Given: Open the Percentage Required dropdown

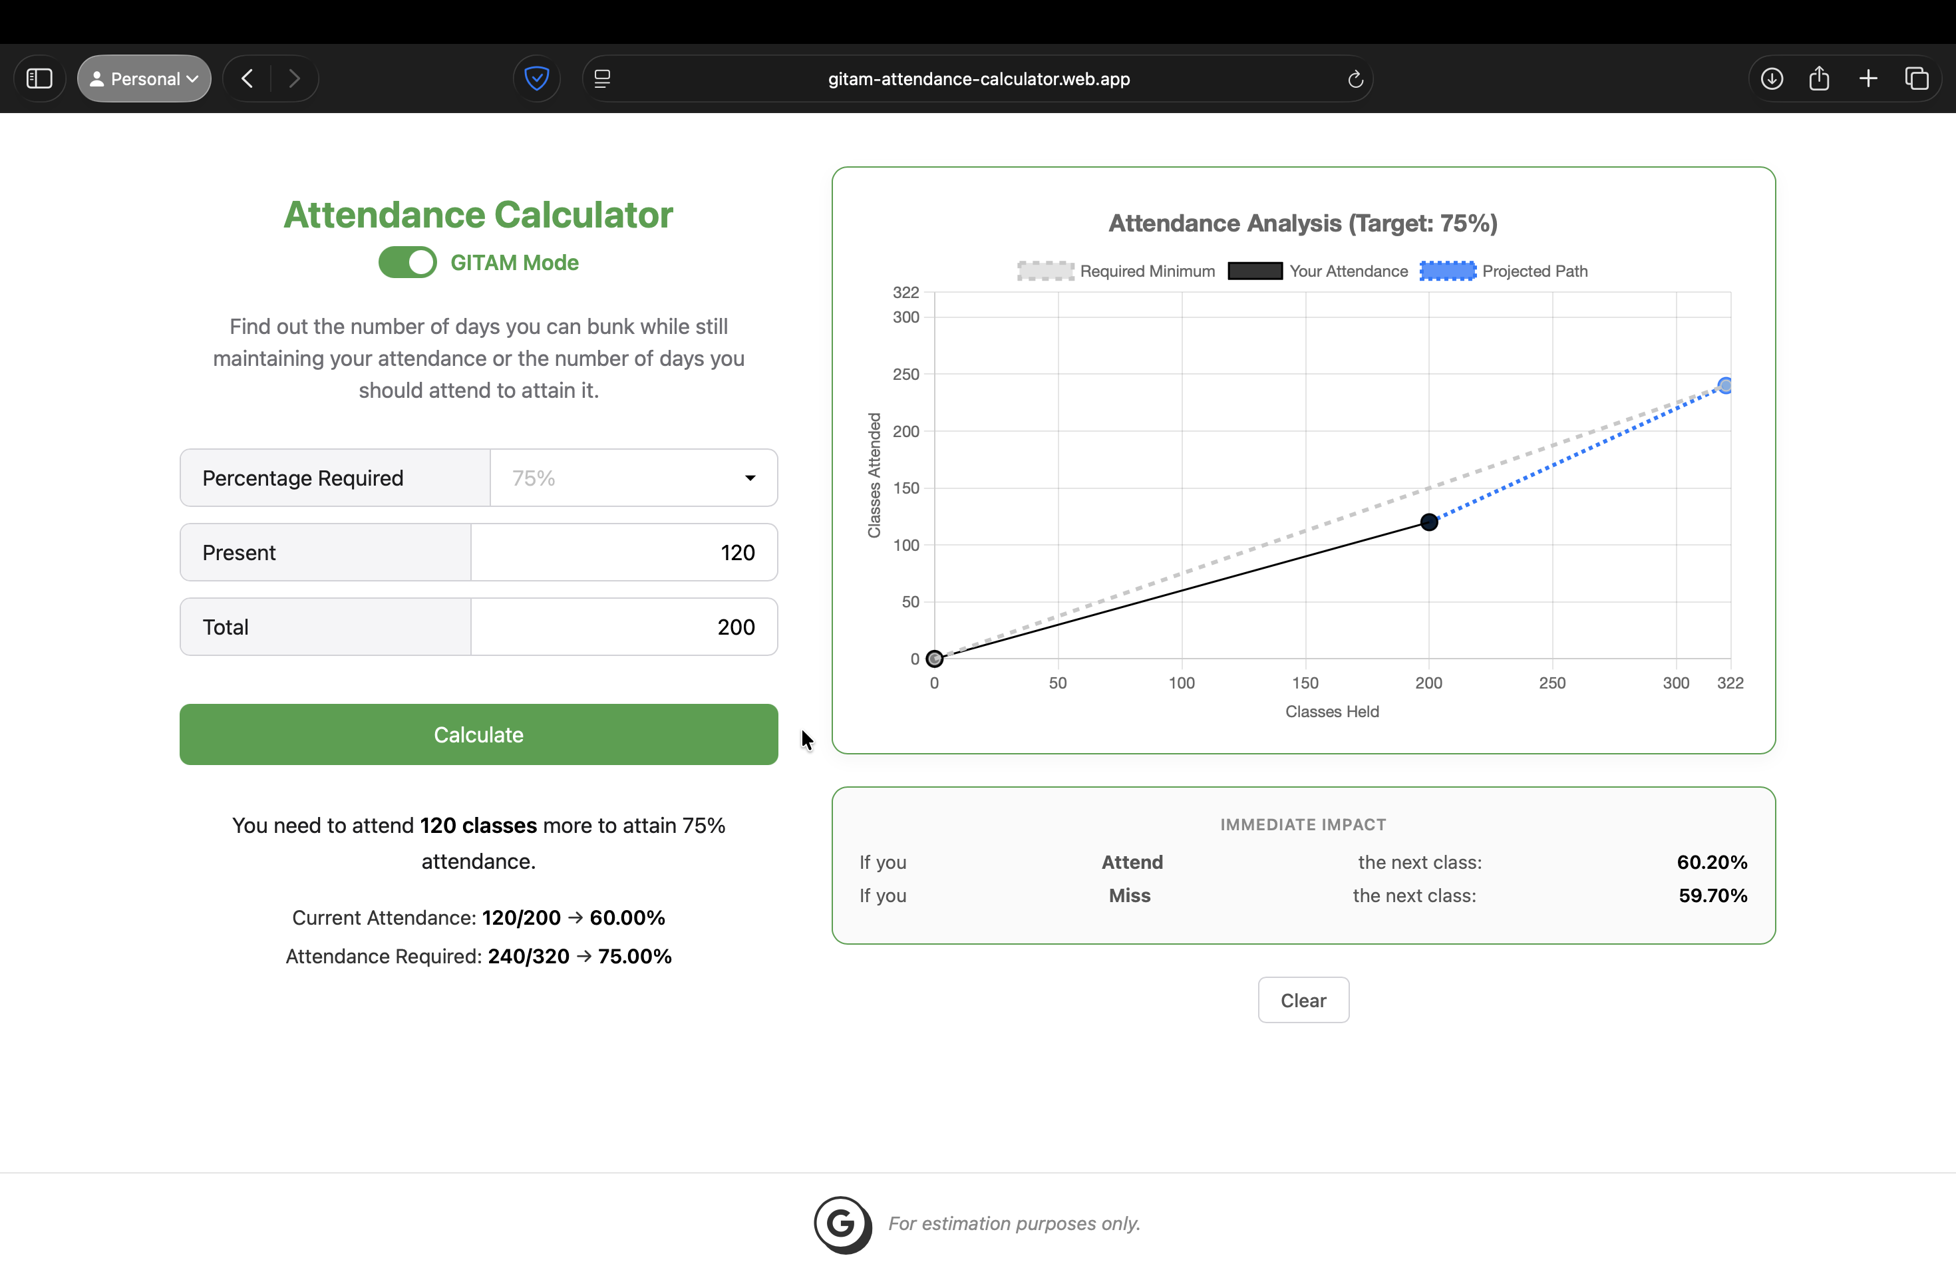Looking at the screenshot, I should [x=633, y=478].
